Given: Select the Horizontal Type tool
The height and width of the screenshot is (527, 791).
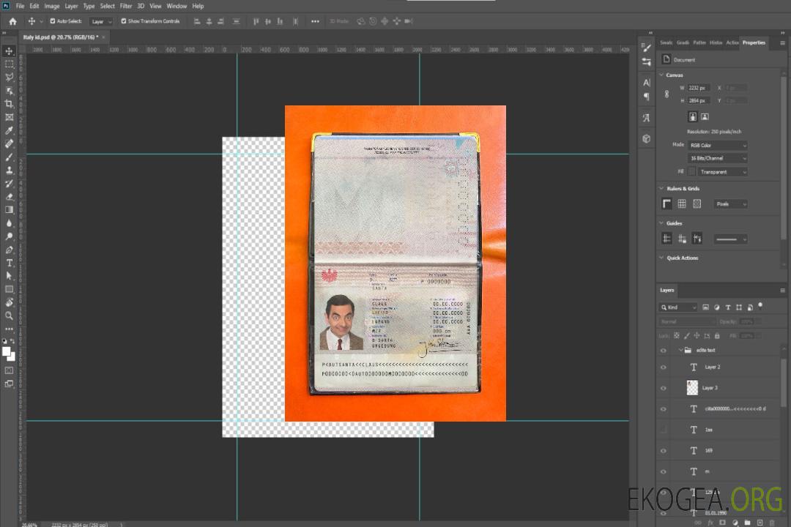Looking at the screenshot, I should click(x=9, y=263).
